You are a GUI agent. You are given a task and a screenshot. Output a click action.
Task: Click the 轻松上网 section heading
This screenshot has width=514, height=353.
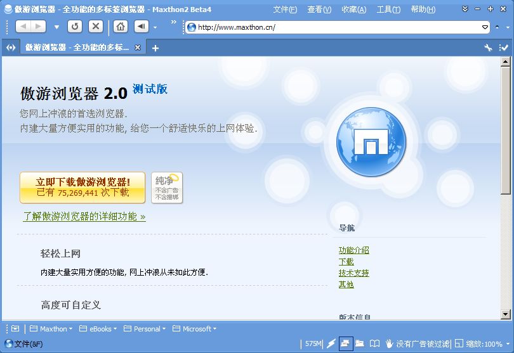[61, 254]
